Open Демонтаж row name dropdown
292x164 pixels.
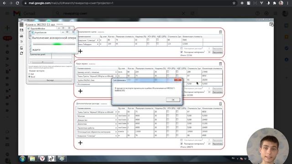(x=116, y=124)
